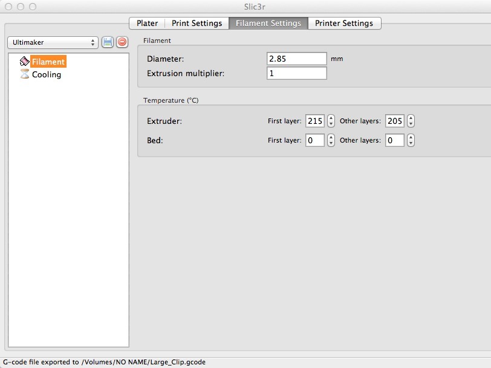Click the 'Other layers:' label in the Extruder row
This screenshot has width=491, height=368.
tap(360, 121)
